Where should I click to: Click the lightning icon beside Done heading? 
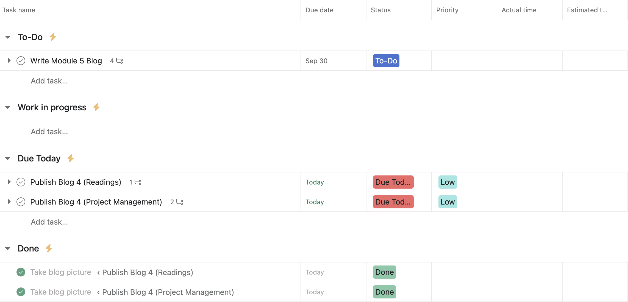49,248
